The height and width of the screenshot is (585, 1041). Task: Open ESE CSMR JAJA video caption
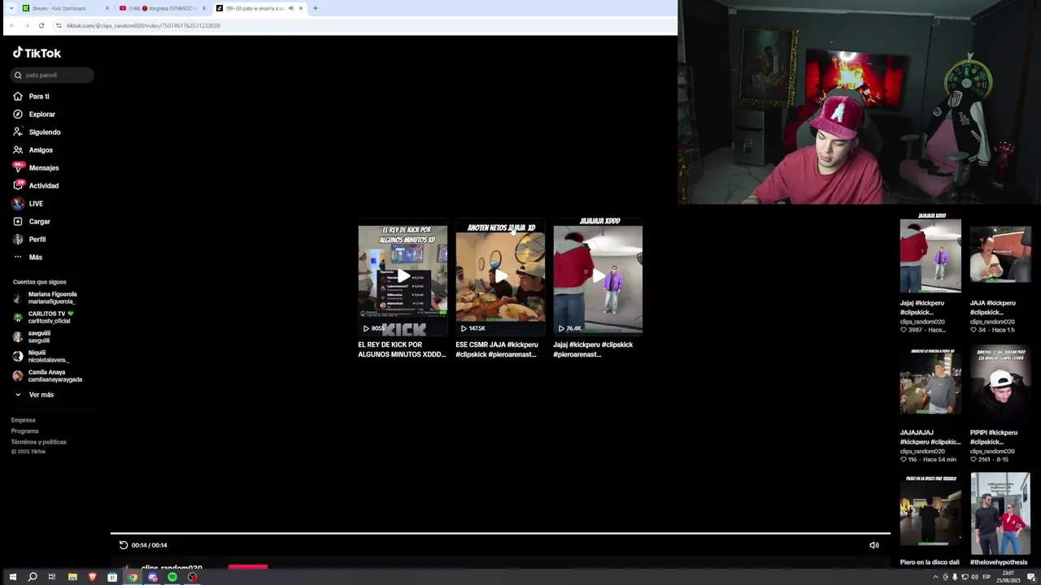point(496,349)
